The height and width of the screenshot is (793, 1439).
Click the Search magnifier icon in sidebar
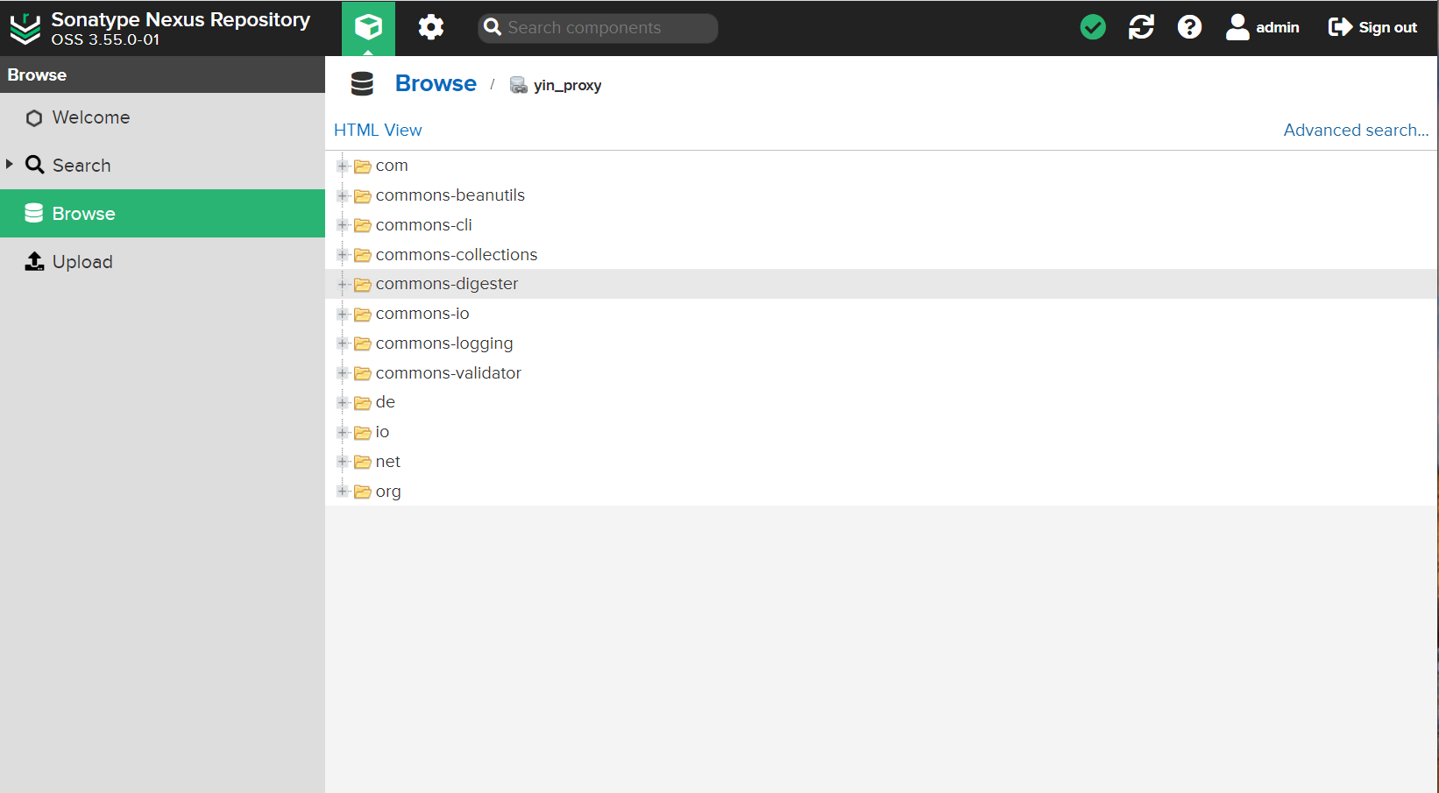(x=34, y=165)
